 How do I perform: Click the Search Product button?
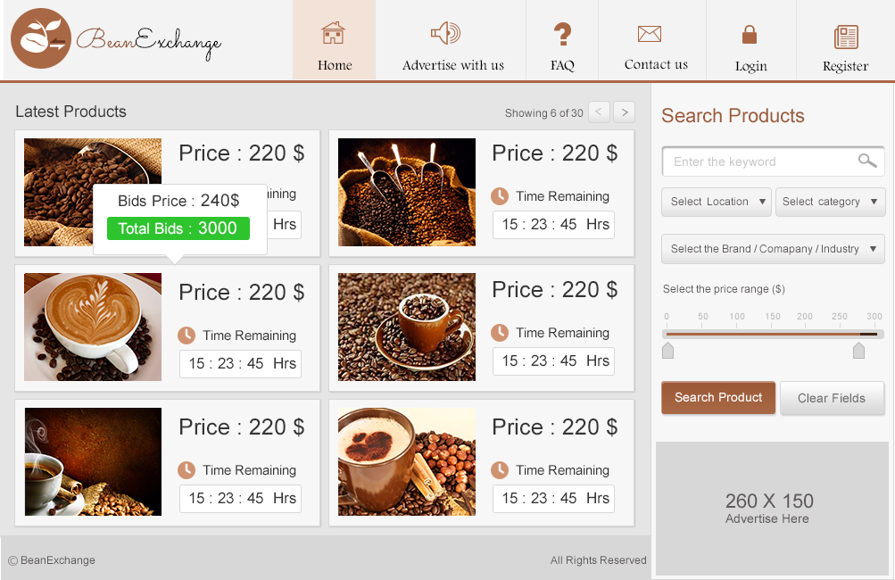point(718,397)
